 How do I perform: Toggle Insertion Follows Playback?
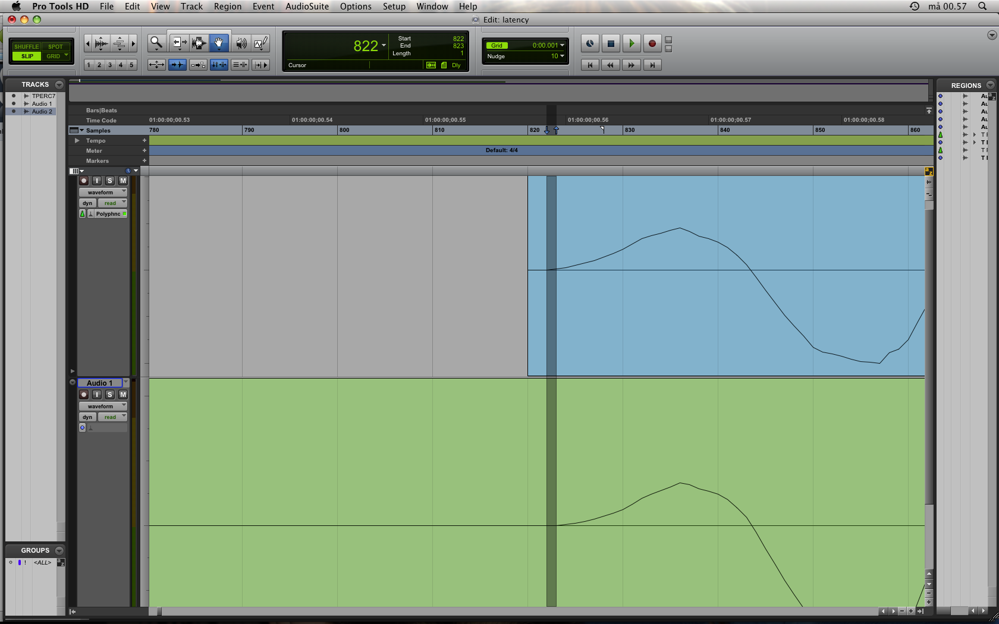pyautogui.click(x=261, y=65)
